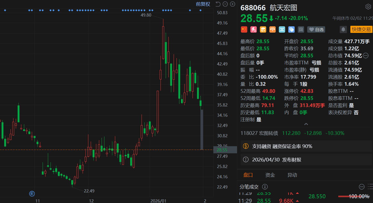Viewport: 373px width, 203px height.
Task: Click the stock code 688066
Action: [253, 8]
